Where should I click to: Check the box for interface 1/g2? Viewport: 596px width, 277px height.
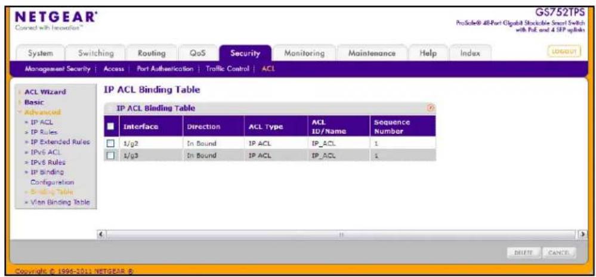(110, 144)
